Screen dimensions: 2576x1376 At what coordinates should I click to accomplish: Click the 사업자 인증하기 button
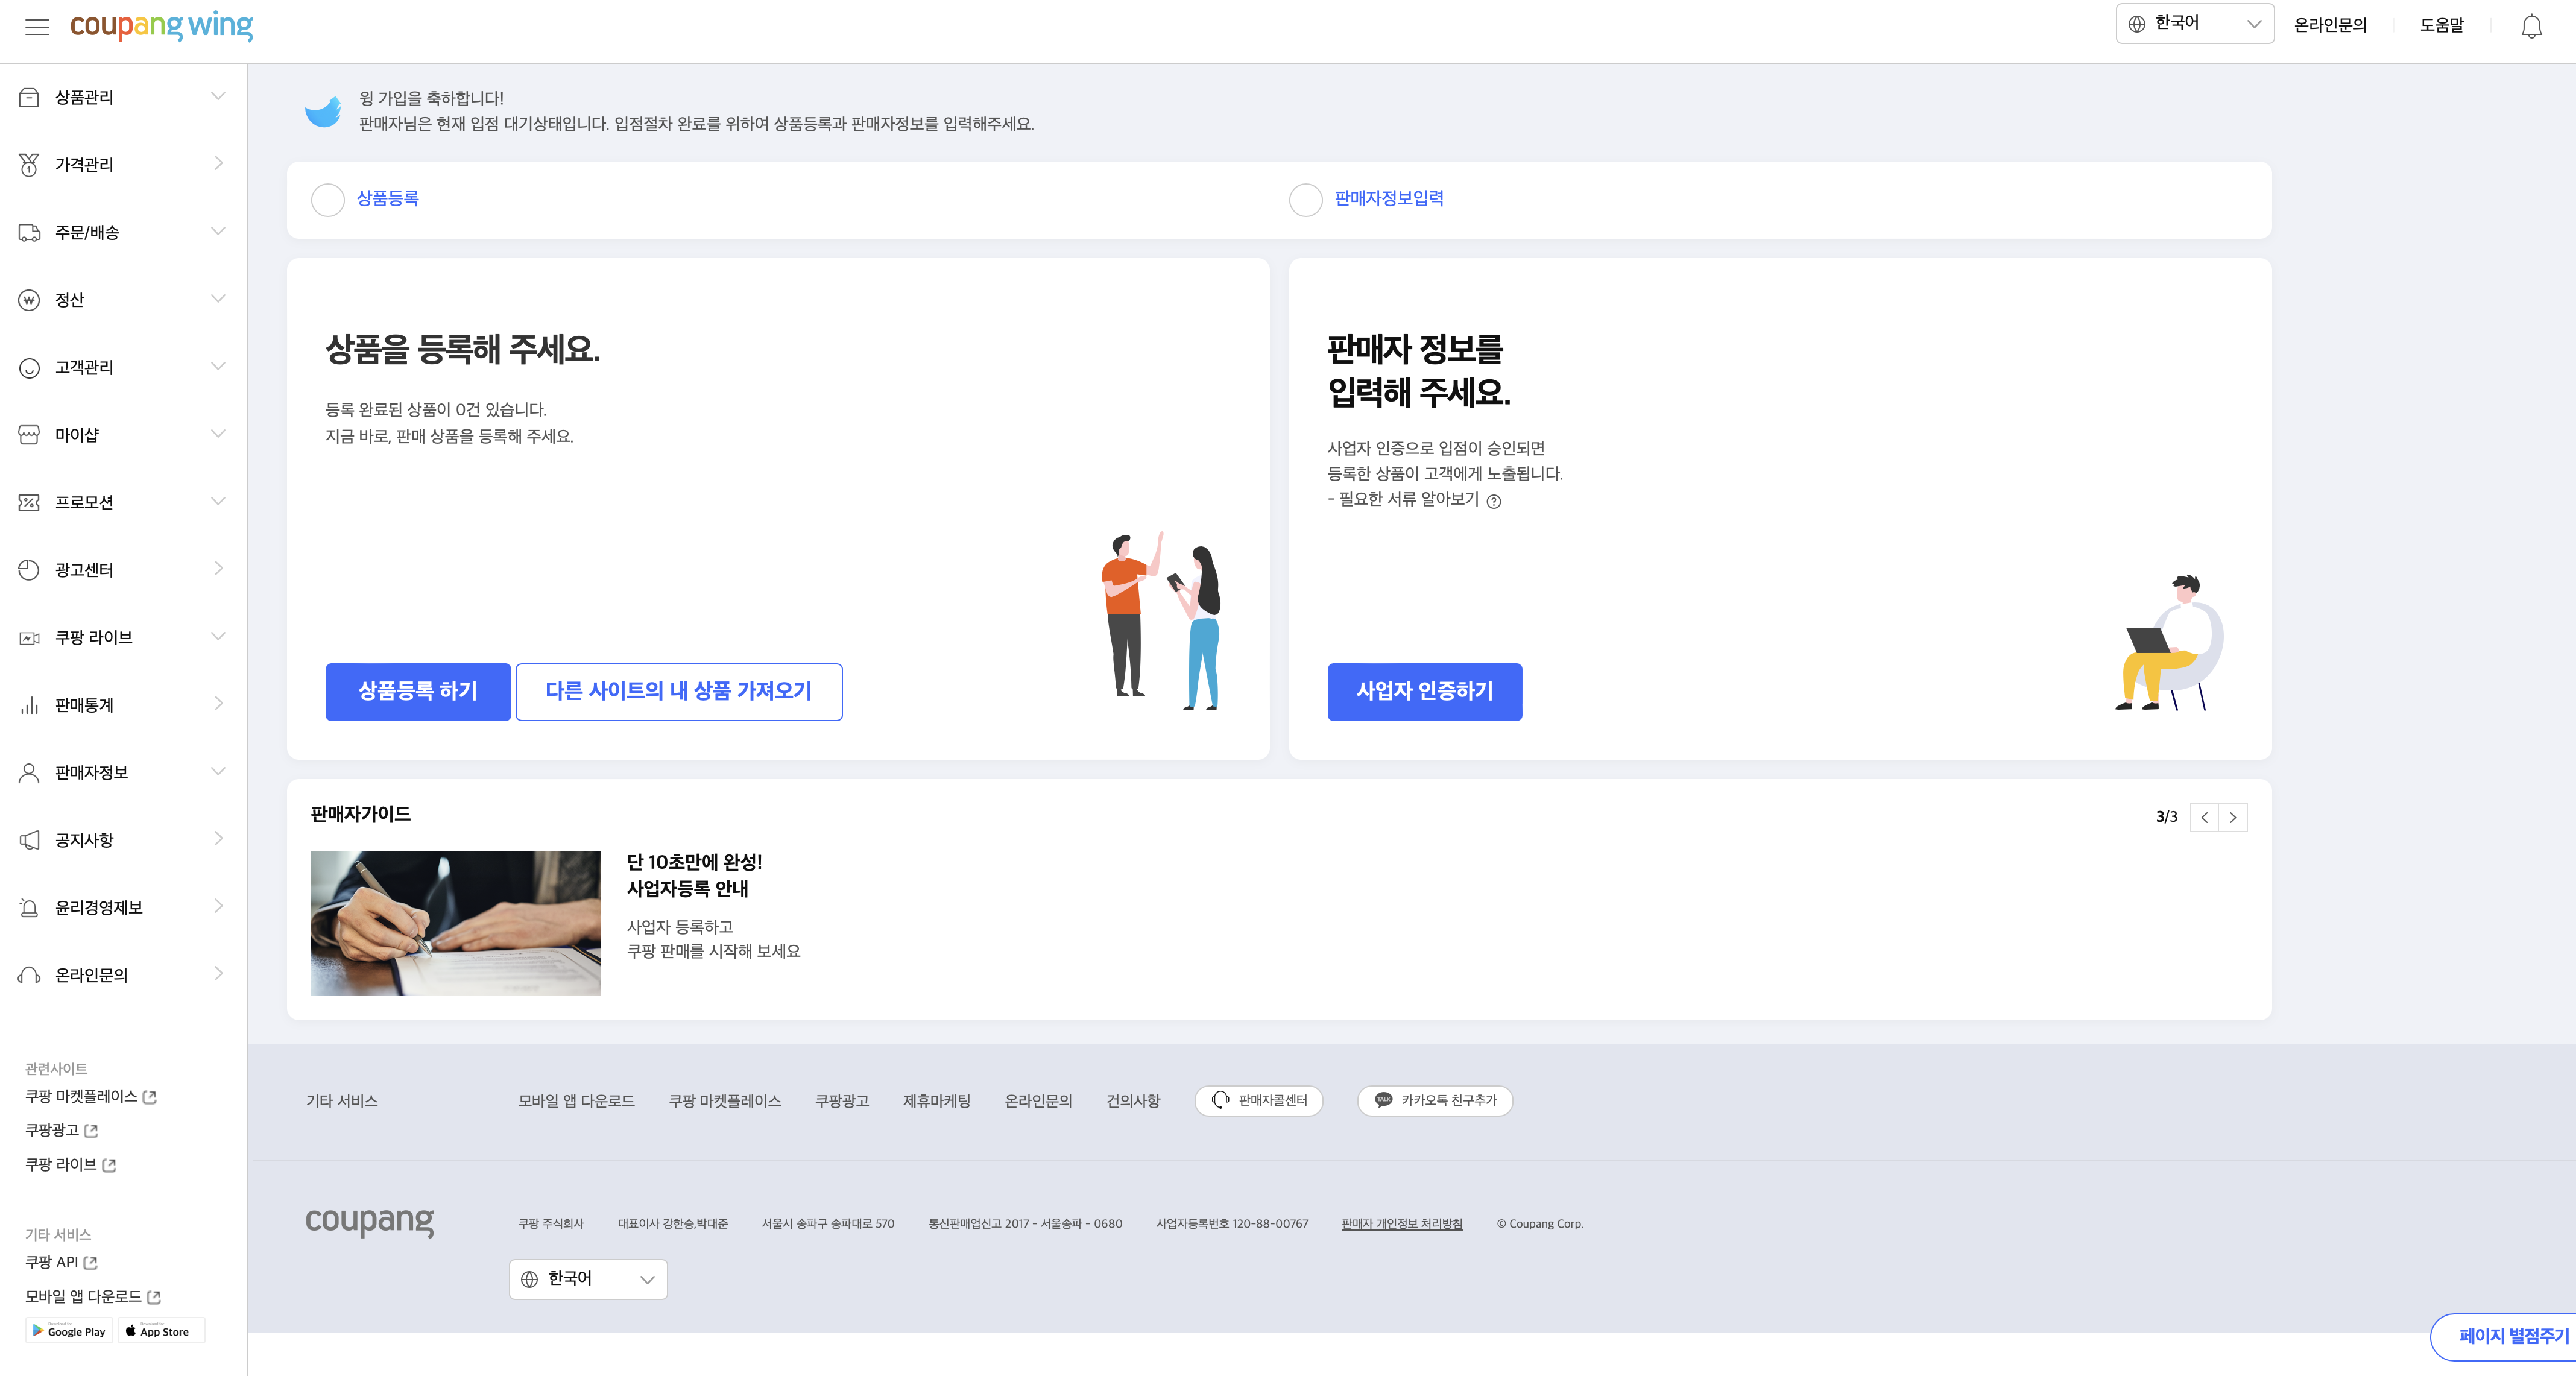click(x=1424, y=691)
